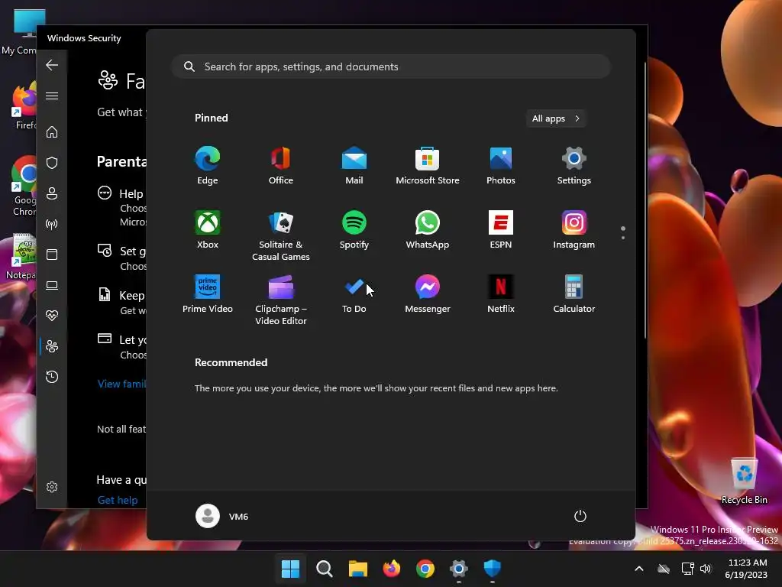Open taskbar Search
The height and width of the screenshot is (587, 782).
click(324, 569)
